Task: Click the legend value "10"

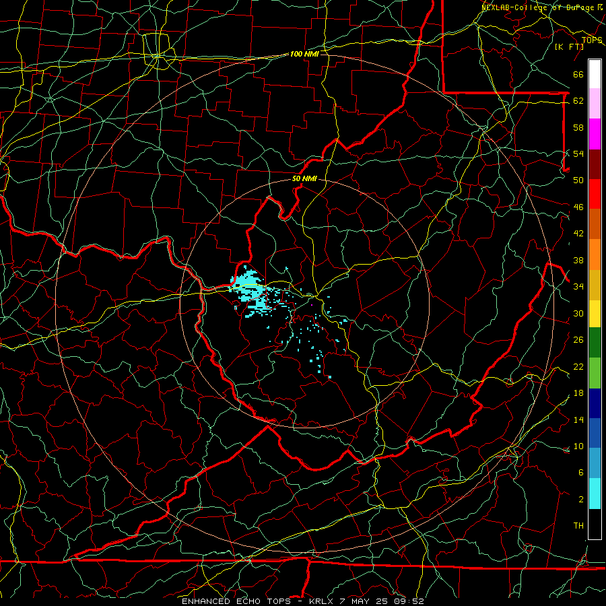Action: click(x=578, y=446)
